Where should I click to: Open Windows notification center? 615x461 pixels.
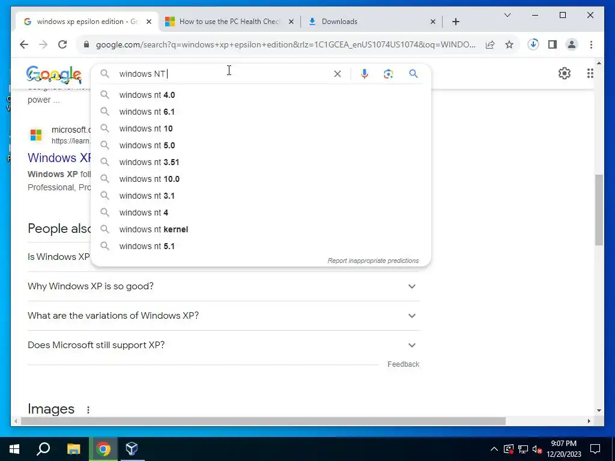tap(595, 449)
